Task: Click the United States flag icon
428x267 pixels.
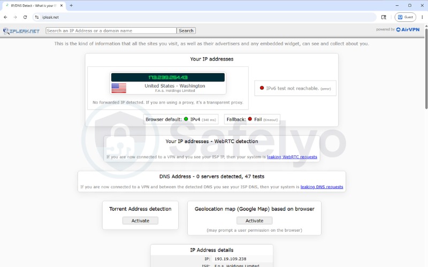Action: pyautogui.click(x=119, y=88)
